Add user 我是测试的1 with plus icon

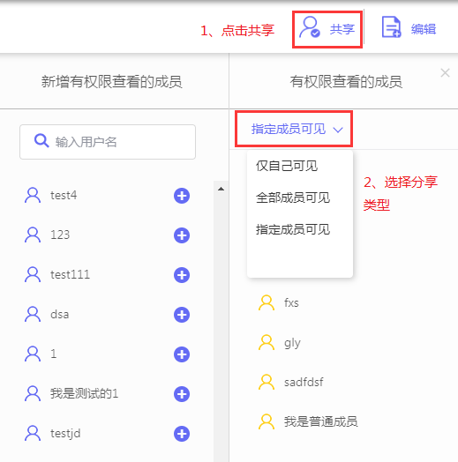coord(182,394)
